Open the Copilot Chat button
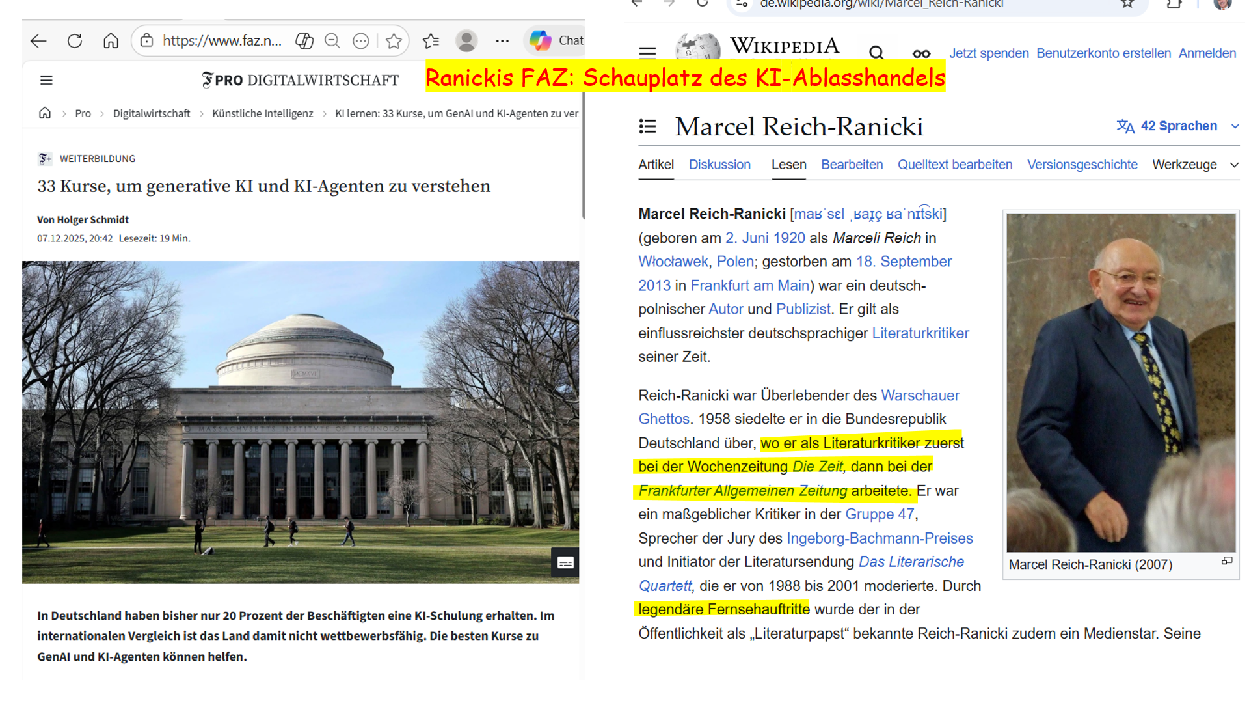 [x=556, y=40]
